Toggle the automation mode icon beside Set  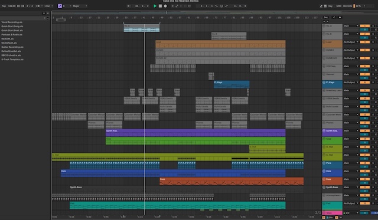click(334, 17)
